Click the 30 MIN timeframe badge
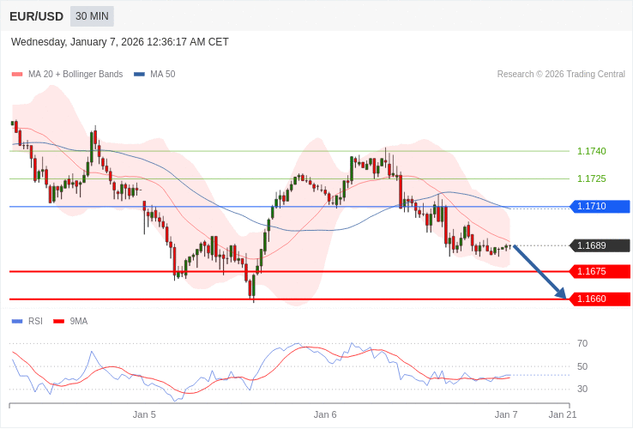The height and width of the screenshot is (429, 633). coord(92,16)
